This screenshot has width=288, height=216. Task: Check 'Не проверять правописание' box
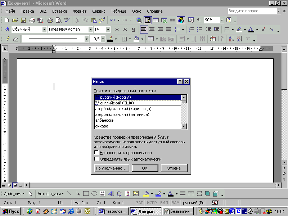click(96, 153)
